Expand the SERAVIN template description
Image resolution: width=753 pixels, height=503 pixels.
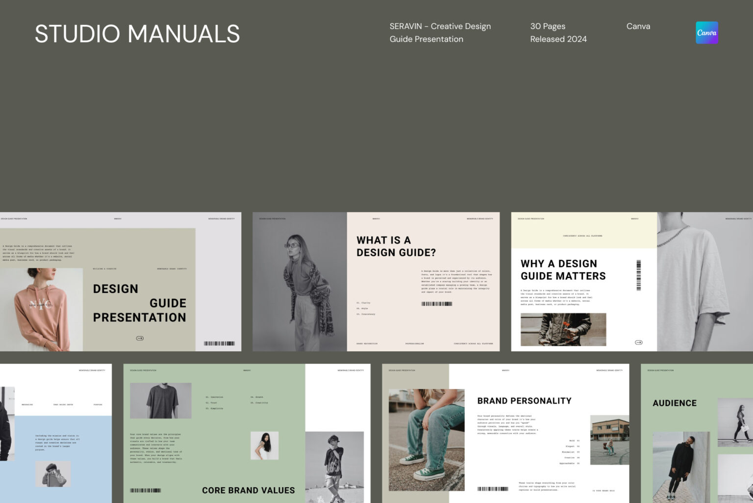point(440,32)
